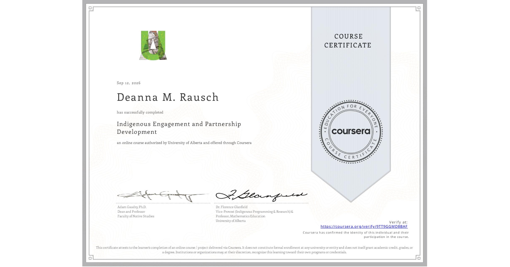The width and height of the screenshot is (510, 267).
Task: Select the course title Indigenous Engagement and Partnership Development
Action: click(179, 128)
